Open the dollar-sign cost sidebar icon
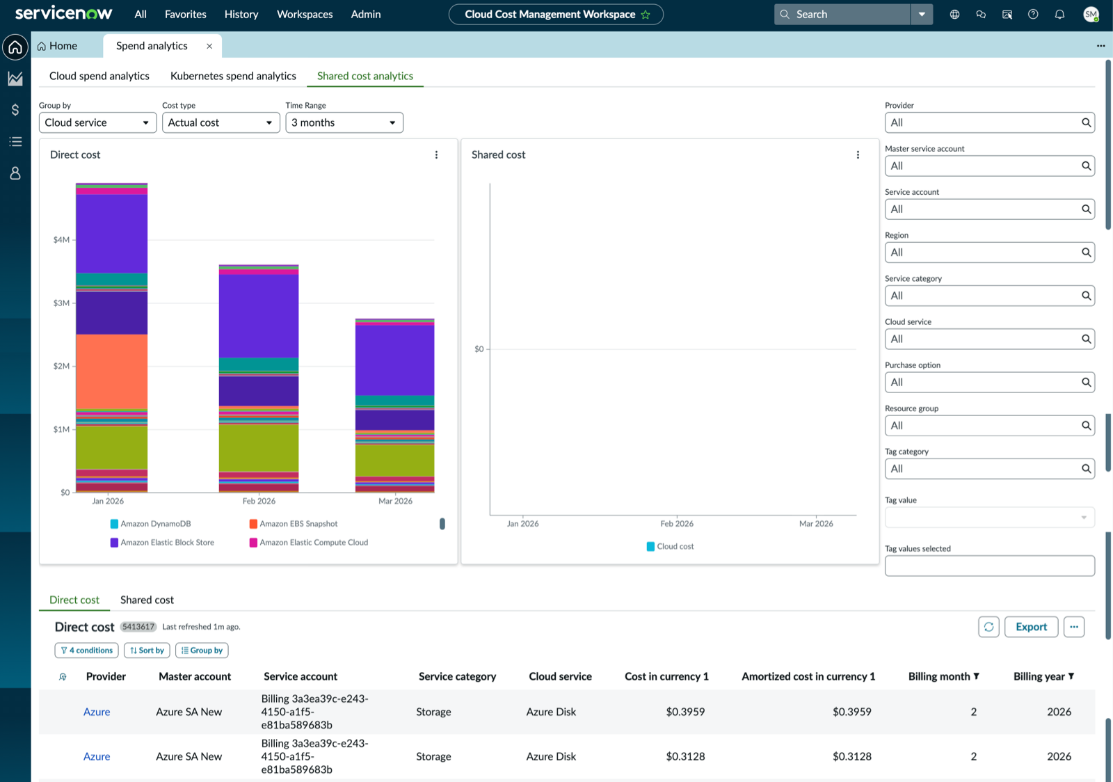Viewport: 1113px width, 782px height. tap(15, 110)
